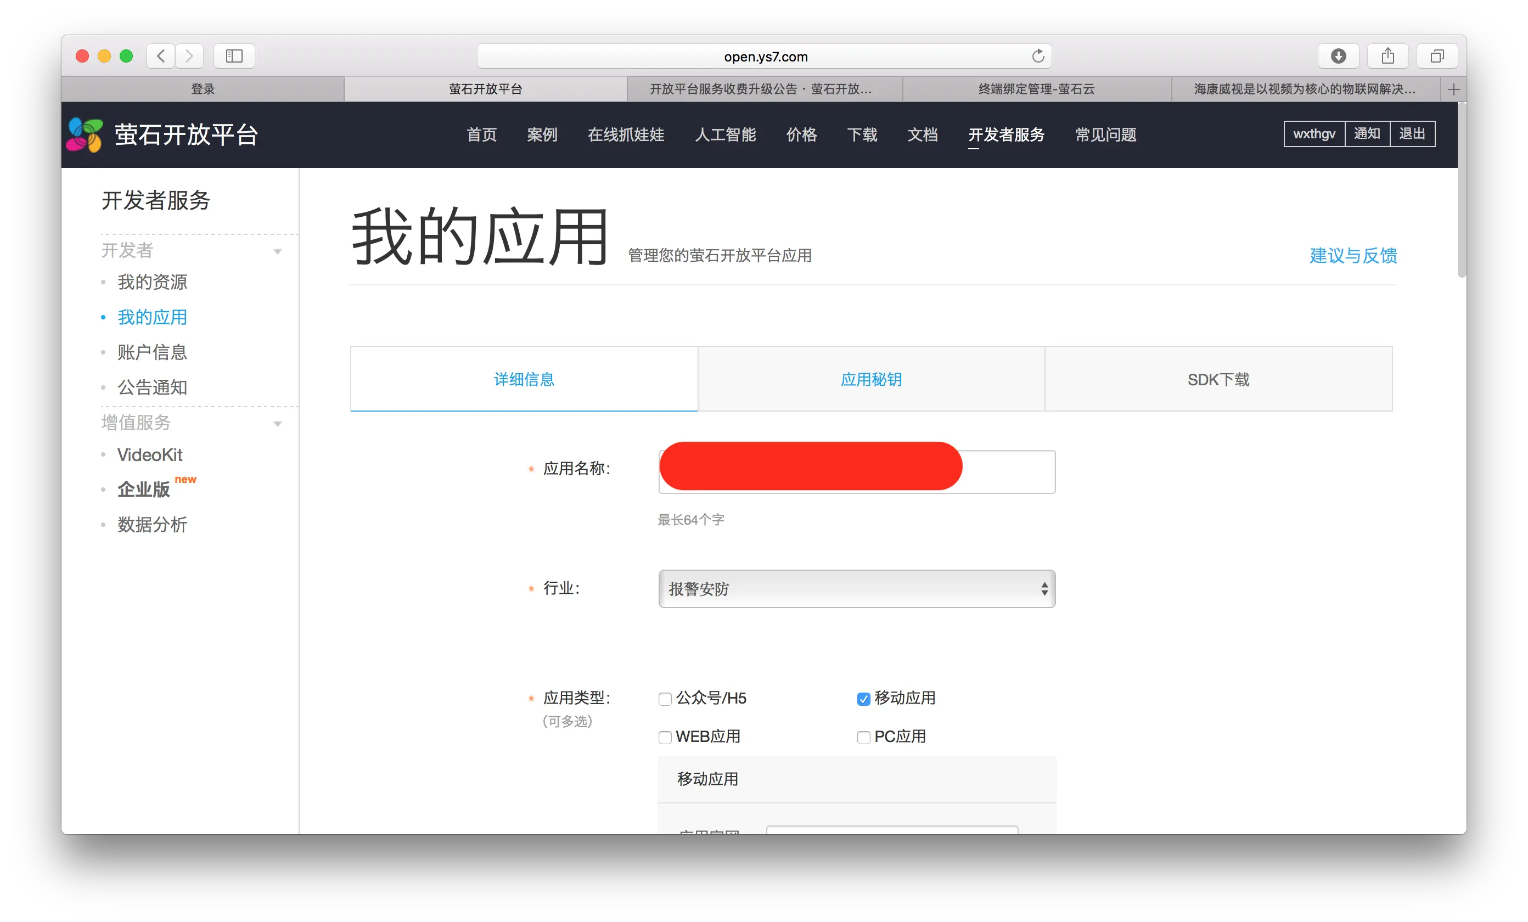
Task: Open the Safari downloads icon
Action: [x=1338, y=57]
